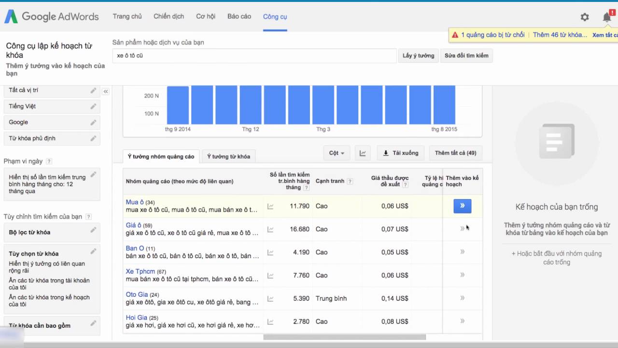Add Mua ô group with blue double-arrow button
This screenshot has width=618, height=348.
(x=462, y=205)
